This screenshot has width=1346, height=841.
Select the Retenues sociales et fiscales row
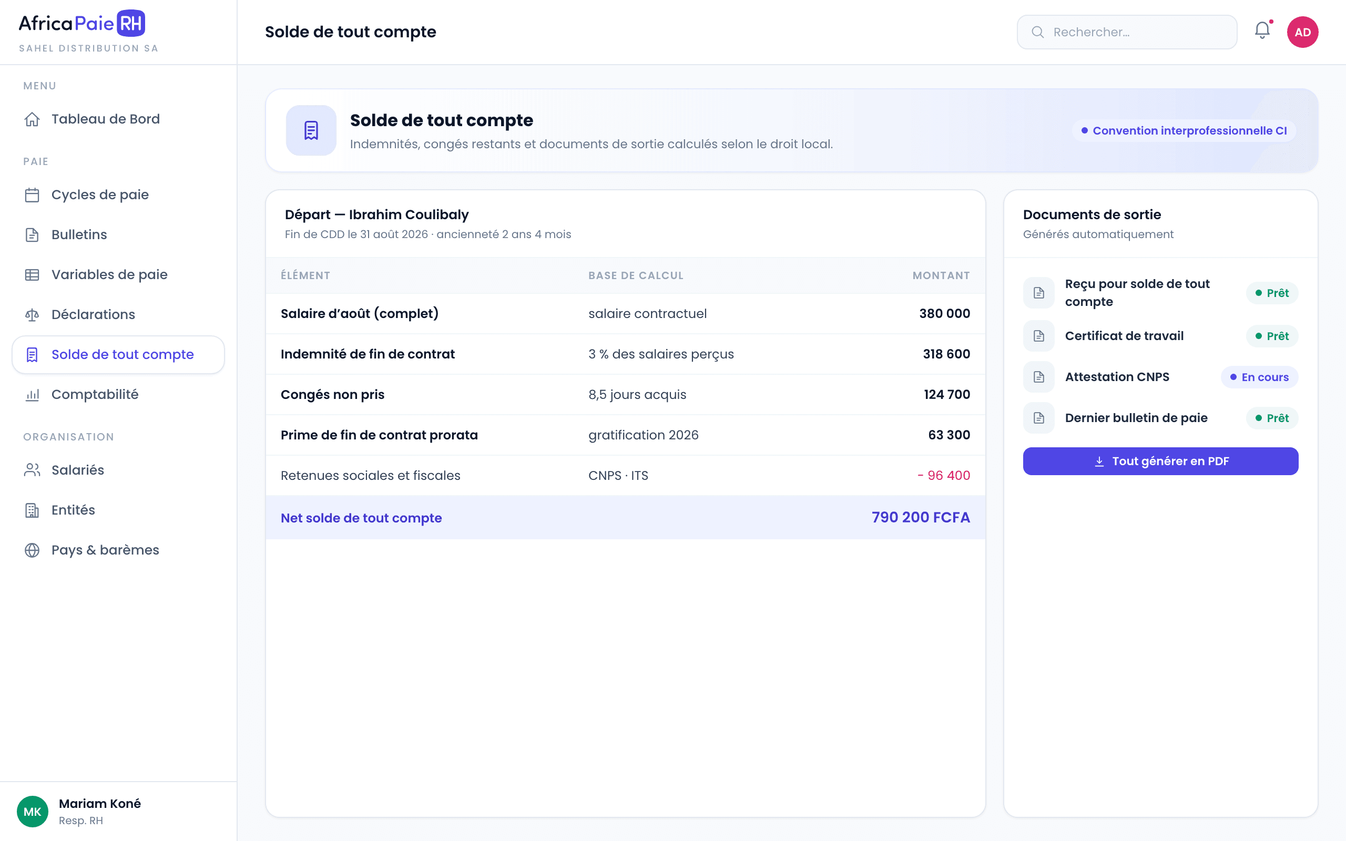tap(625, 476)
